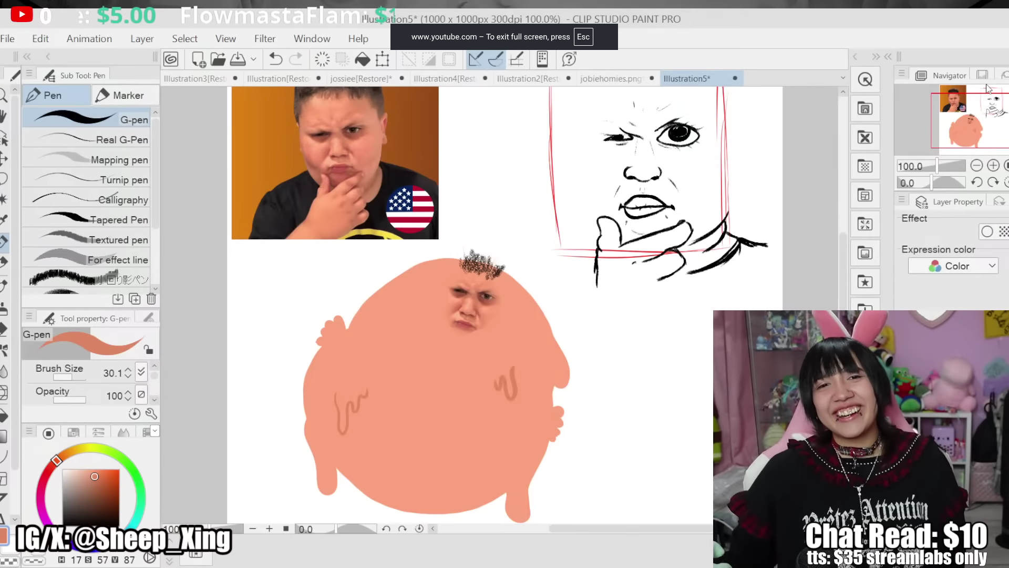Rotate canvas right in Navigator

[993, 182]
